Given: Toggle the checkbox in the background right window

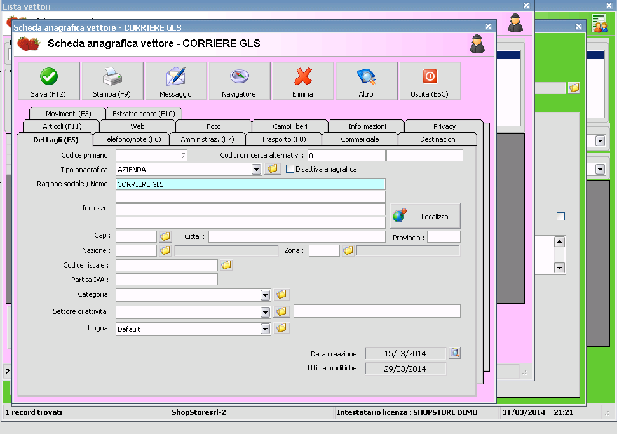Looking at the screenshot, I should (x=560, y=217).
